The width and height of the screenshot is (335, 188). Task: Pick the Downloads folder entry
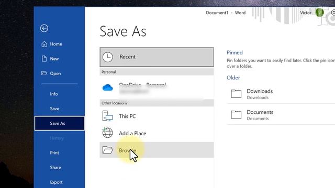281,94
